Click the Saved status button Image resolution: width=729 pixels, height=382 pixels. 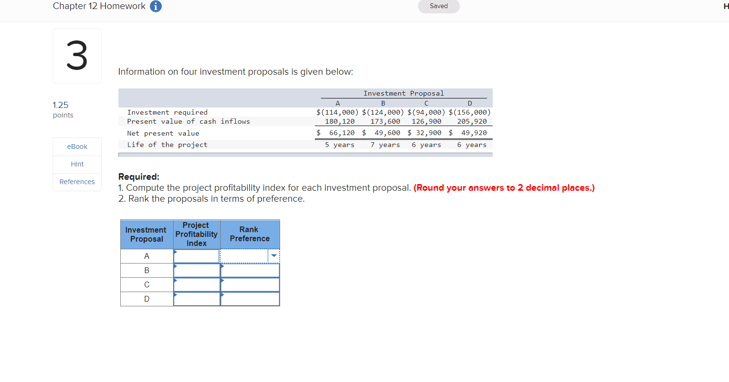tap(438, 6)
